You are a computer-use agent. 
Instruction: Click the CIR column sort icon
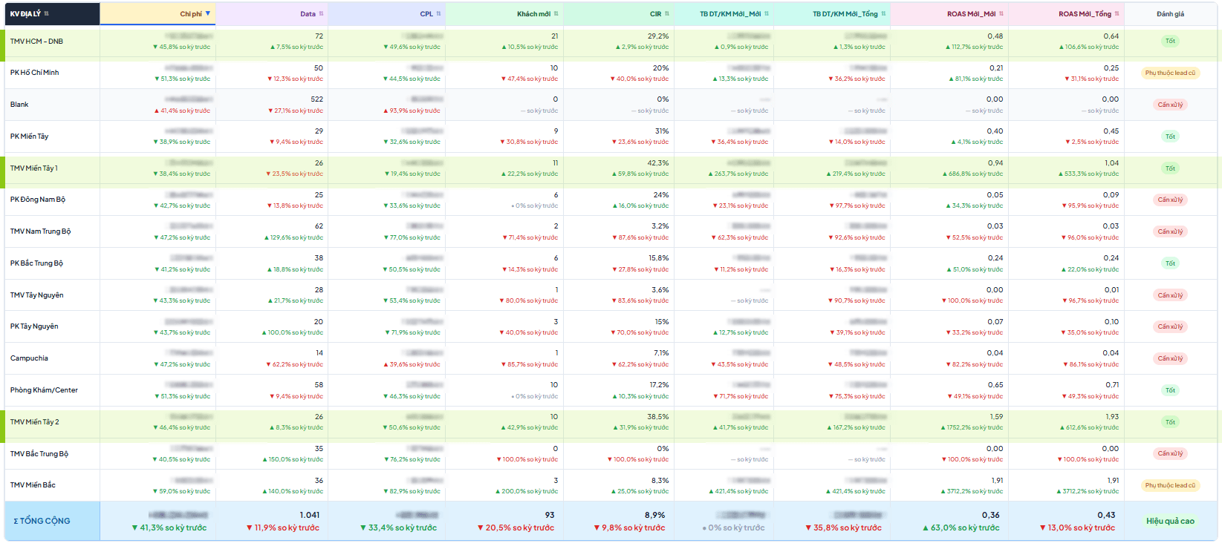pyautogui.click(x=667, y=14)
